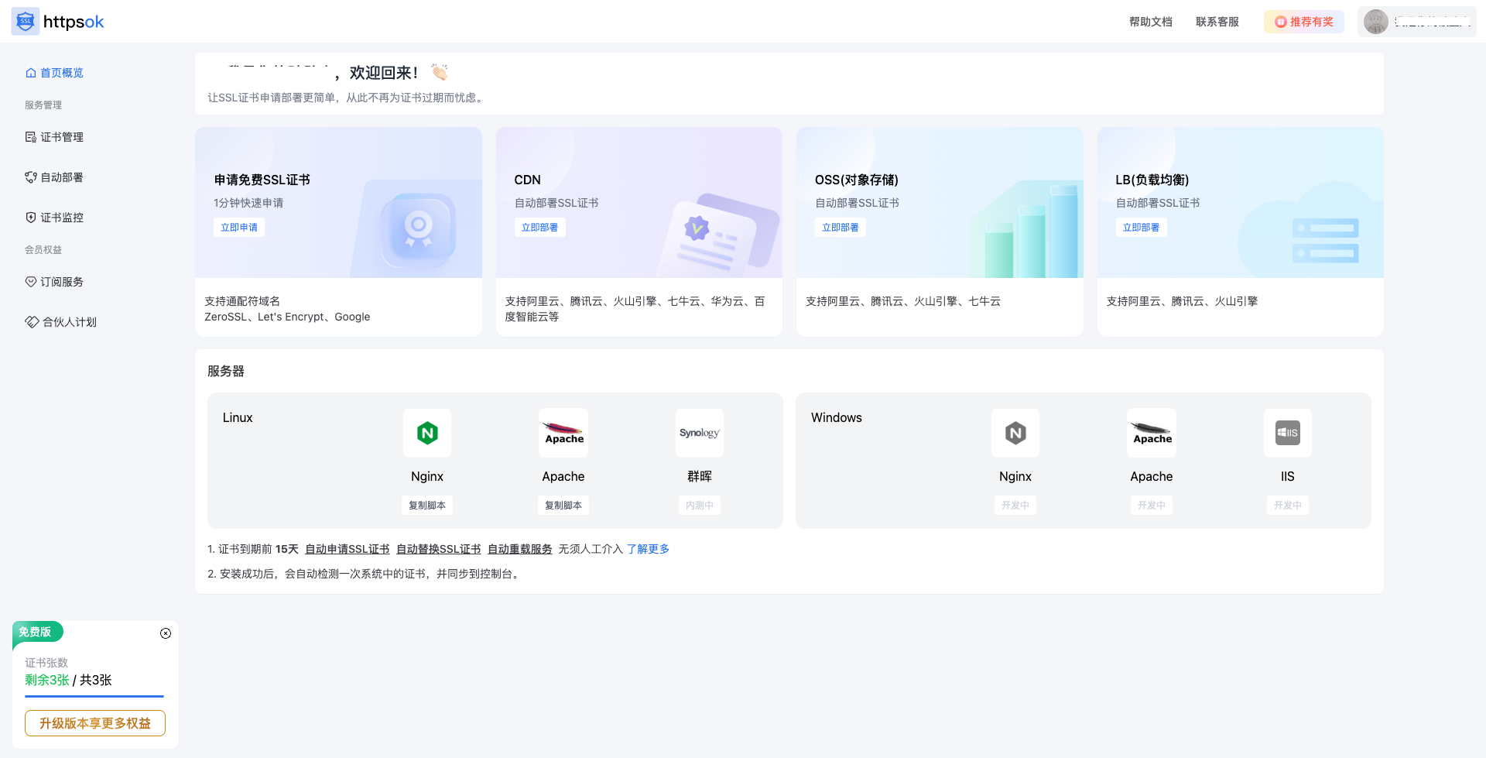Click the Windows Apache feather icon
1486x758 pixels.
click(1152, 433)
